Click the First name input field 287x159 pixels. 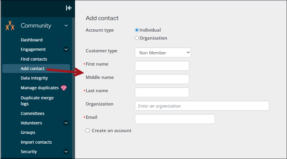(162, 66)
